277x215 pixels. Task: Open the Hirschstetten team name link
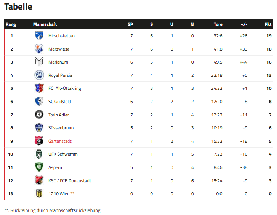click(61, 36)
